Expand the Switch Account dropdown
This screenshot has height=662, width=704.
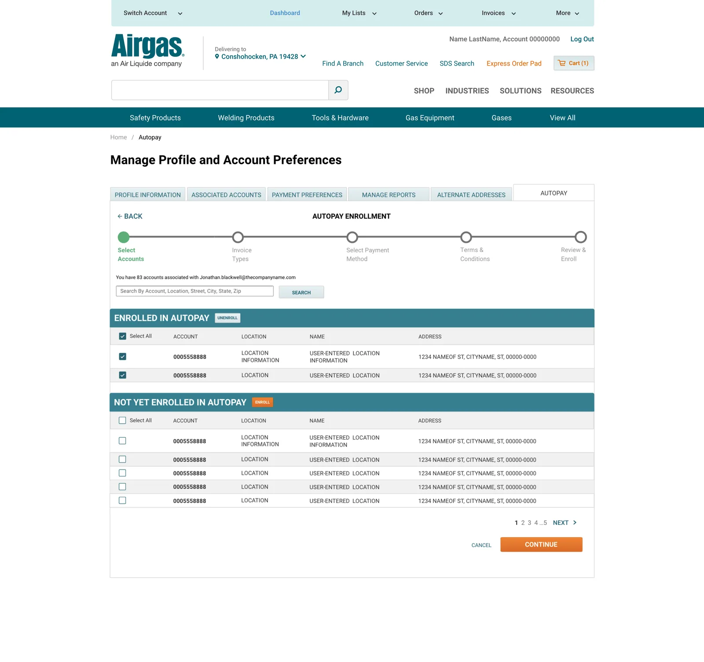[153, 13]
